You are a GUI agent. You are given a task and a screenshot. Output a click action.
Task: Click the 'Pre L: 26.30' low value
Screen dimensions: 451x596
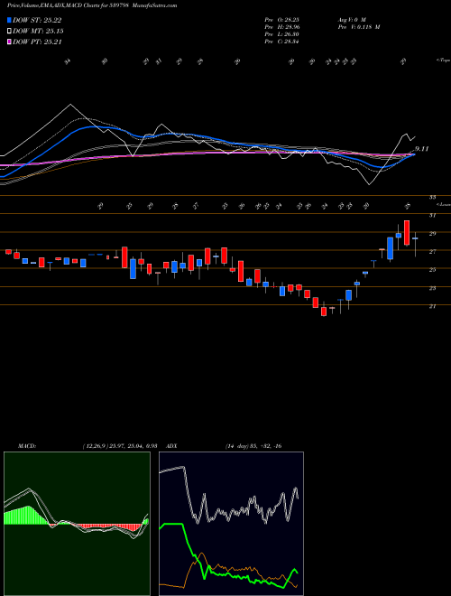tap(281, 34)
